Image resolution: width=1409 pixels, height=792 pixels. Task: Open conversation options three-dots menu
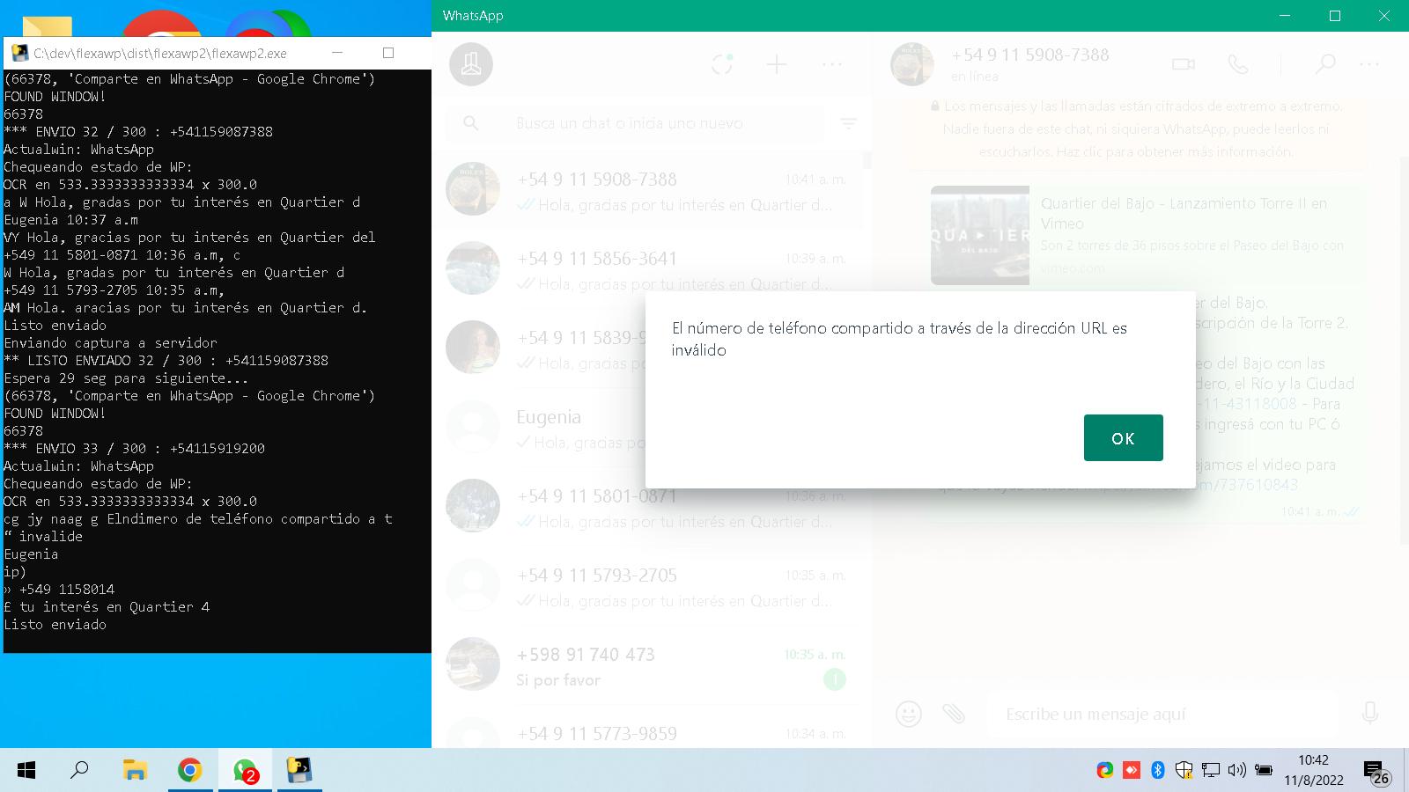1369,64
